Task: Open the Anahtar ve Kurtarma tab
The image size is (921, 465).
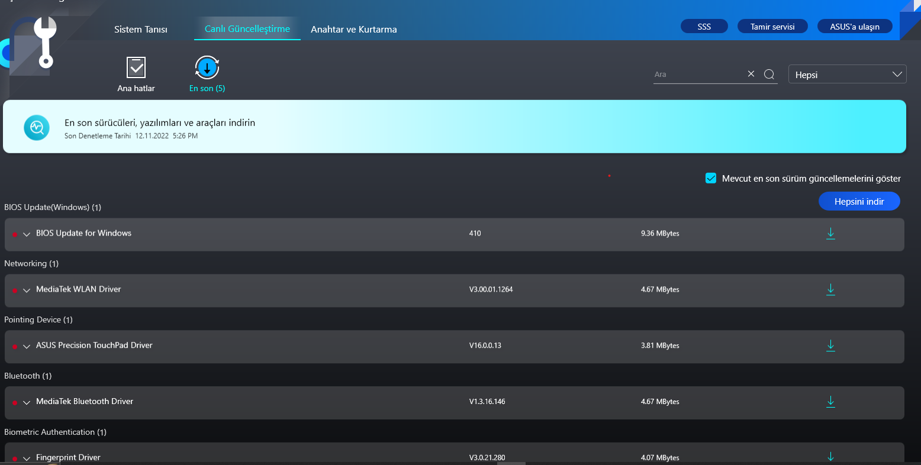Action: click(x=354, y=29)
